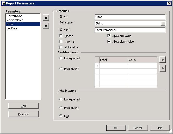Select the Null default value option
Viewport: 173px width, 134px height.
(x=61, y=116)
